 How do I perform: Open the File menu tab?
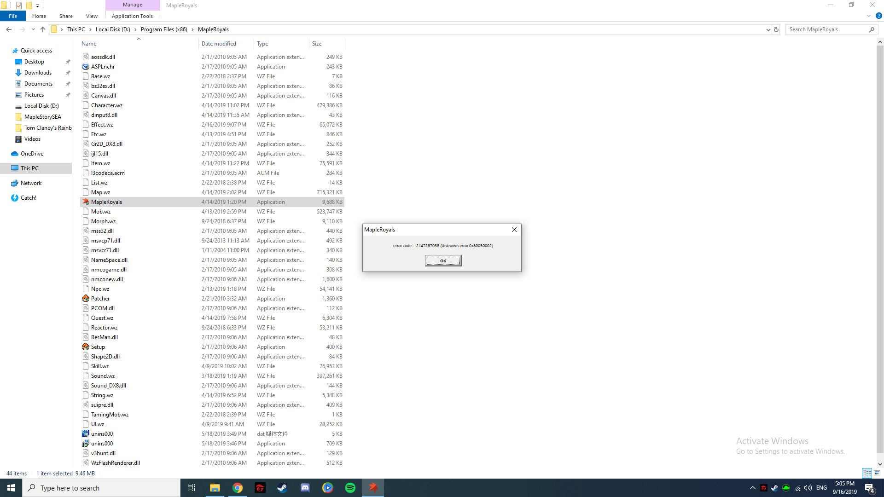click(x=13, y=16)
